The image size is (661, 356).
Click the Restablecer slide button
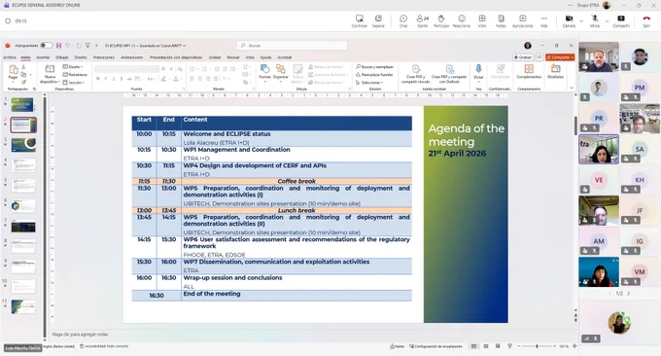click(75, 75)
